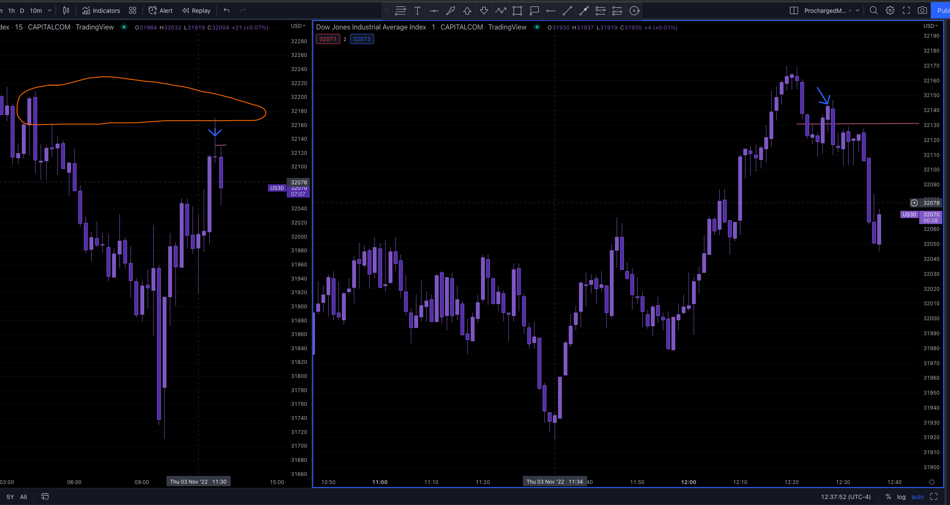Switch to the 1h timeframe
The image size is (950, 505).
point(12,11)
